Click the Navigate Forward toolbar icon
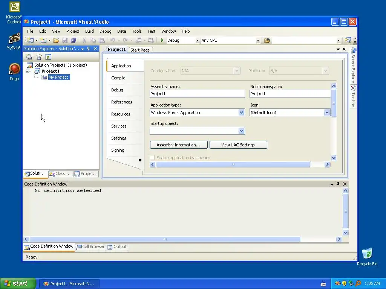Screen dimensions: 386x289 (x=151, y=40)
